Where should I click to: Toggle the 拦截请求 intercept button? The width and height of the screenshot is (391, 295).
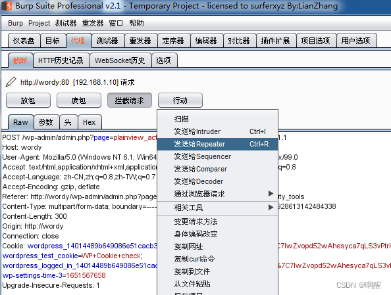(x=130, y=101)
